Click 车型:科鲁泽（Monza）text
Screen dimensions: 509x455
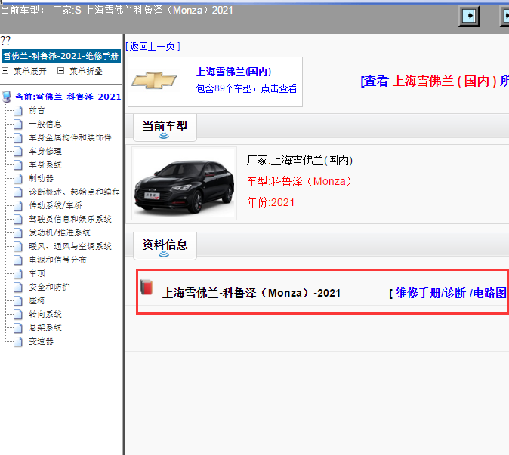coord(300,181)
